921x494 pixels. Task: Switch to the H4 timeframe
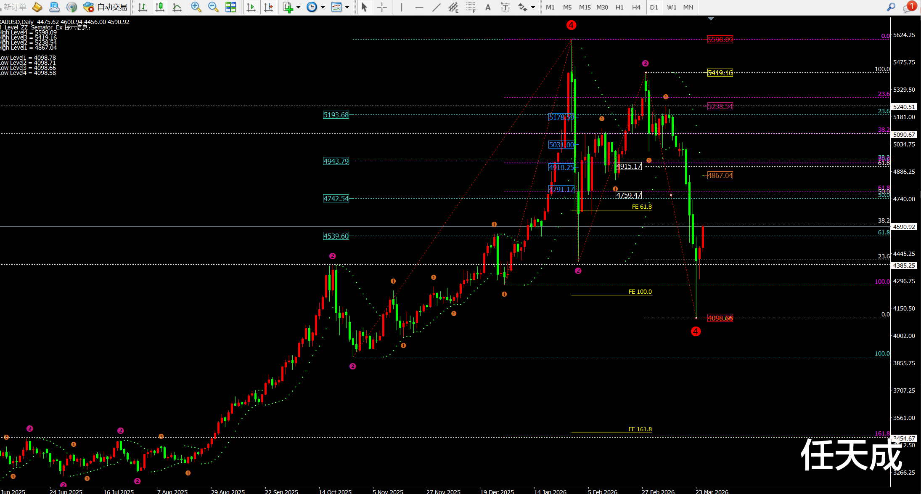pos(636,7)
